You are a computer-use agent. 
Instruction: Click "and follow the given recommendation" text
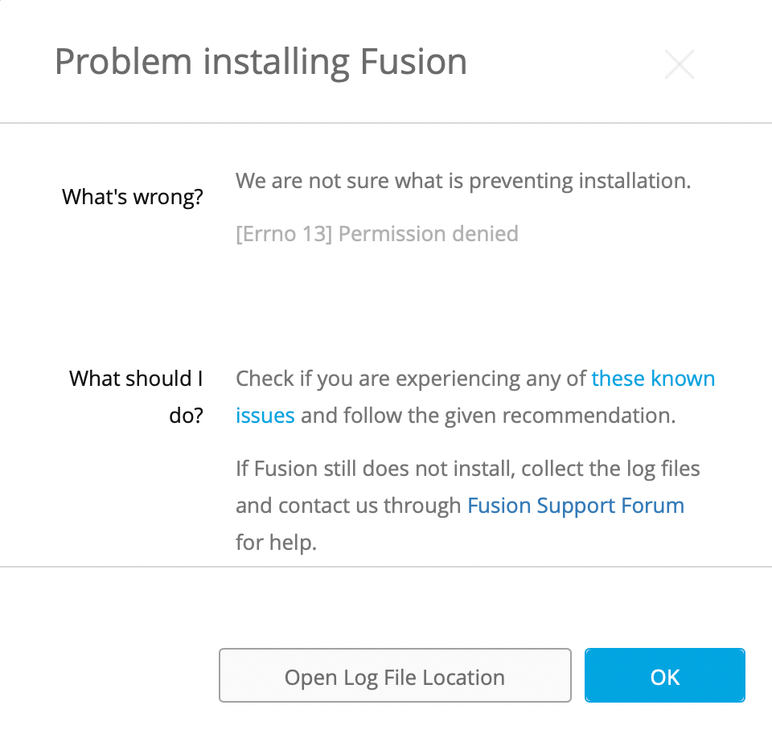coord(487,416)
